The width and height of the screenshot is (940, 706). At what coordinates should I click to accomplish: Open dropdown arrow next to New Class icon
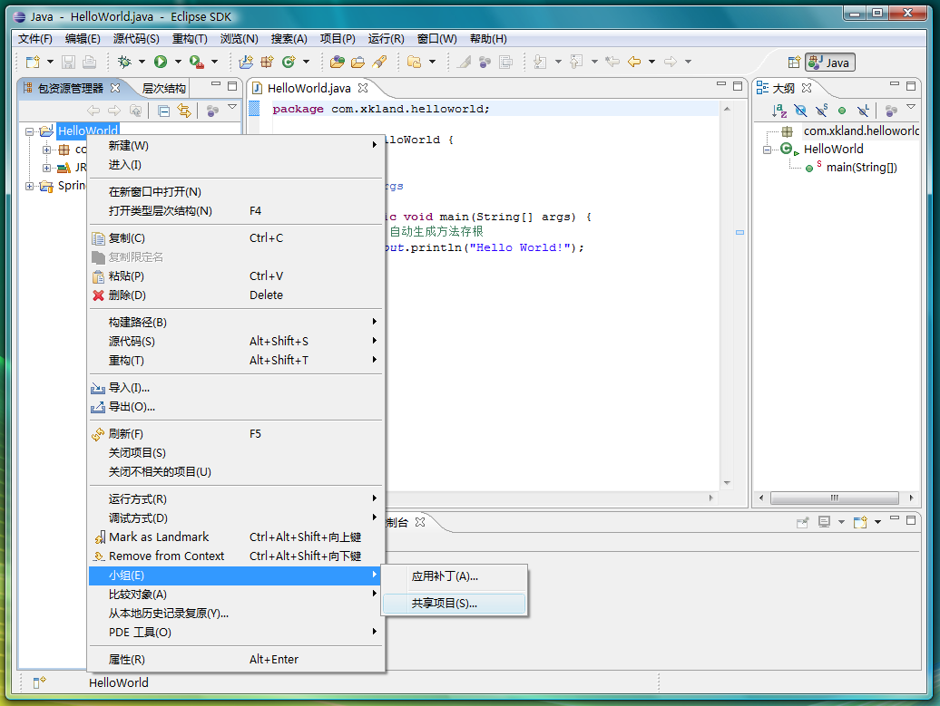(307, 62)
